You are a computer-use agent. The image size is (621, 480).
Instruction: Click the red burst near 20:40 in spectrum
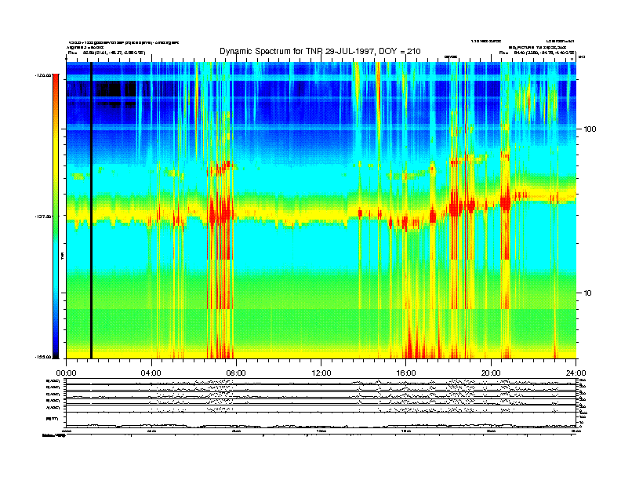tap(505, 199)
